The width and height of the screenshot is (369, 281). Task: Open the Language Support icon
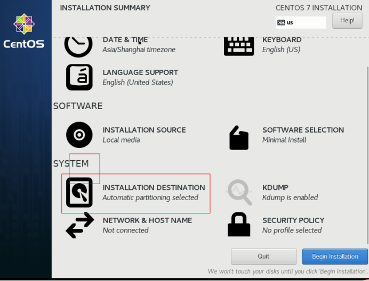tap(79, 77)
